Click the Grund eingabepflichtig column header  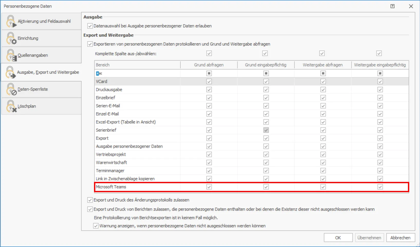pyautogui.click(x=266, y=65)
